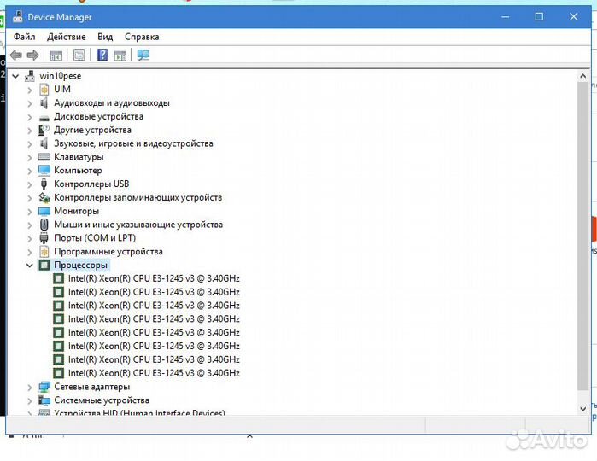
Task: Click the vertical scrollbar thumb
Action: pos(583,236)
